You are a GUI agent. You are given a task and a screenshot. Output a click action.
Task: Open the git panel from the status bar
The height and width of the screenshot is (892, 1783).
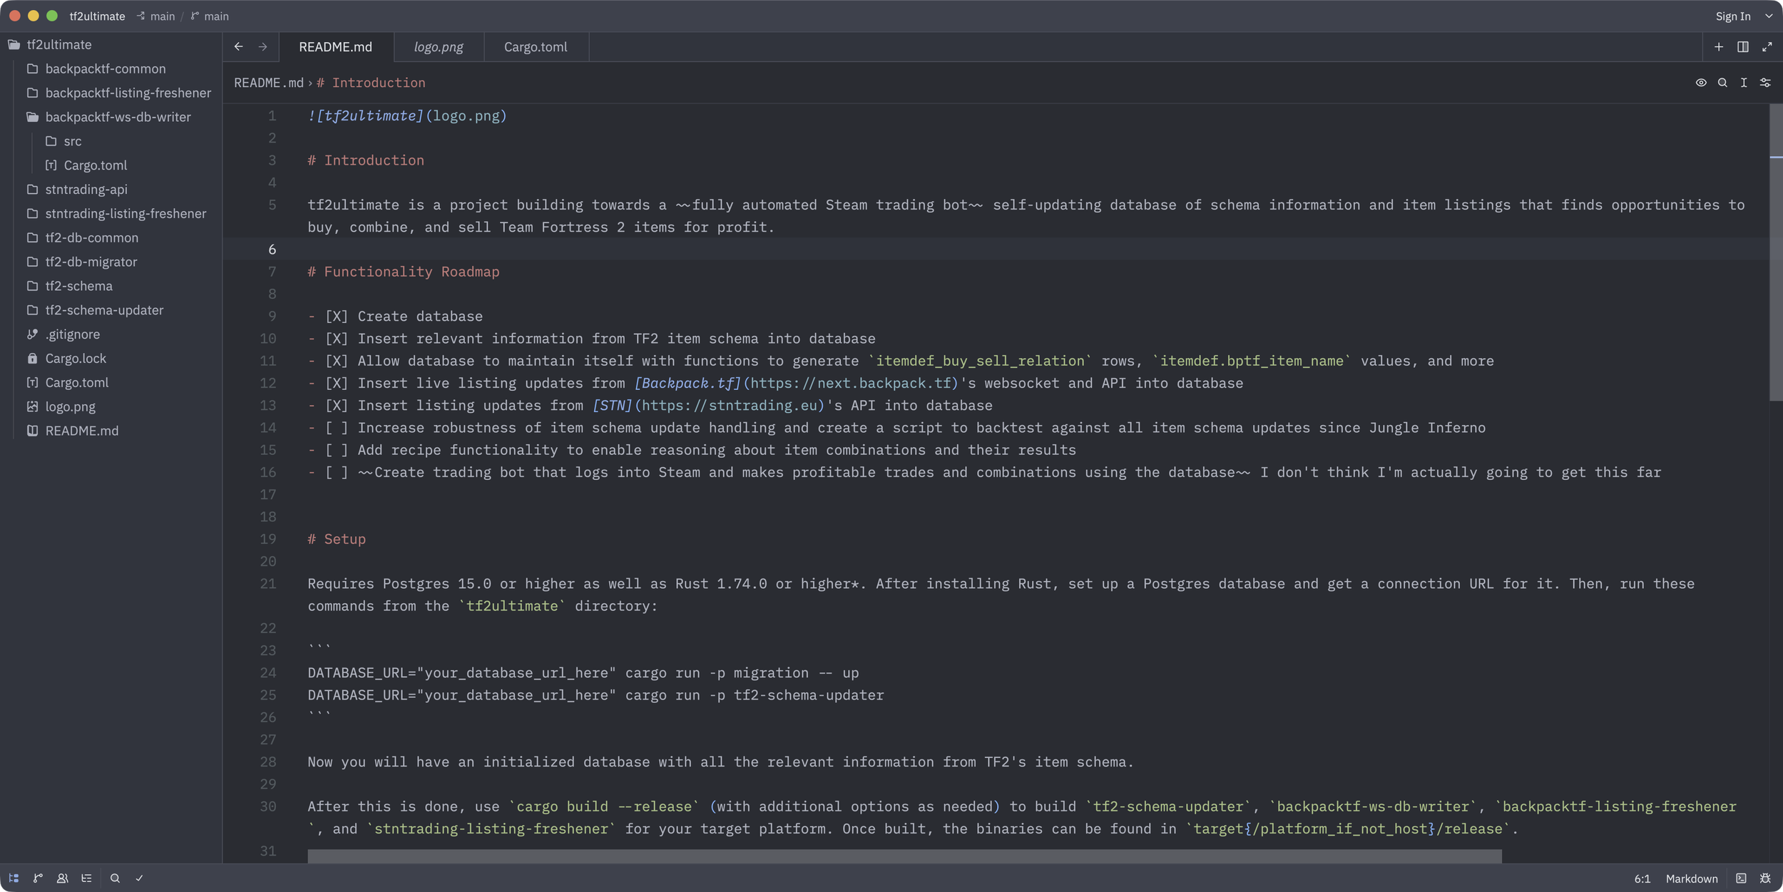coord(38,878)
